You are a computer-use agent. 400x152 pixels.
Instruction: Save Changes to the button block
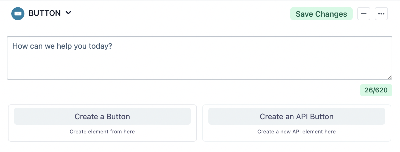[x=321, y=14]
